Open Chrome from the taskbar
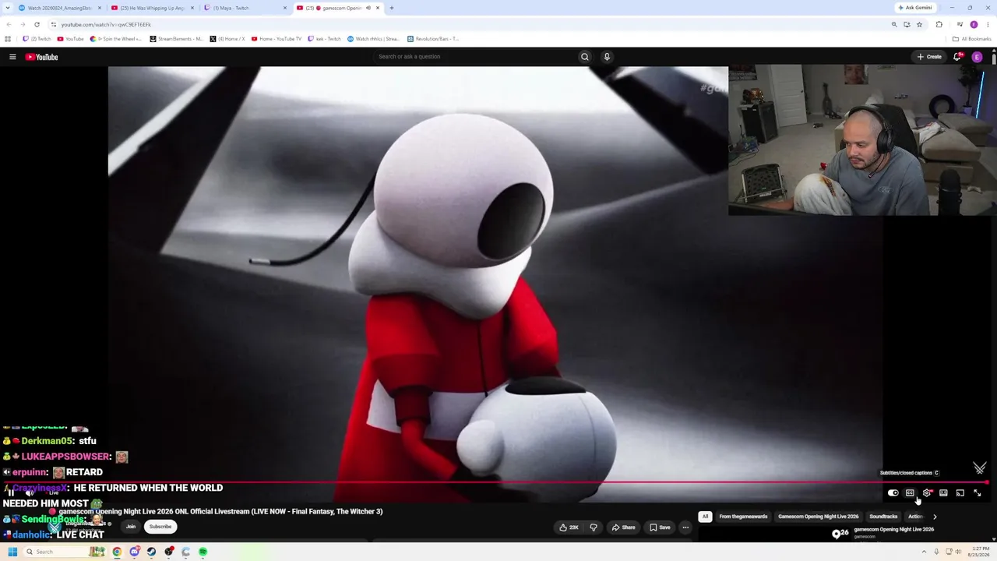This screenshot has width=997, height=561. tap(117, 552)
